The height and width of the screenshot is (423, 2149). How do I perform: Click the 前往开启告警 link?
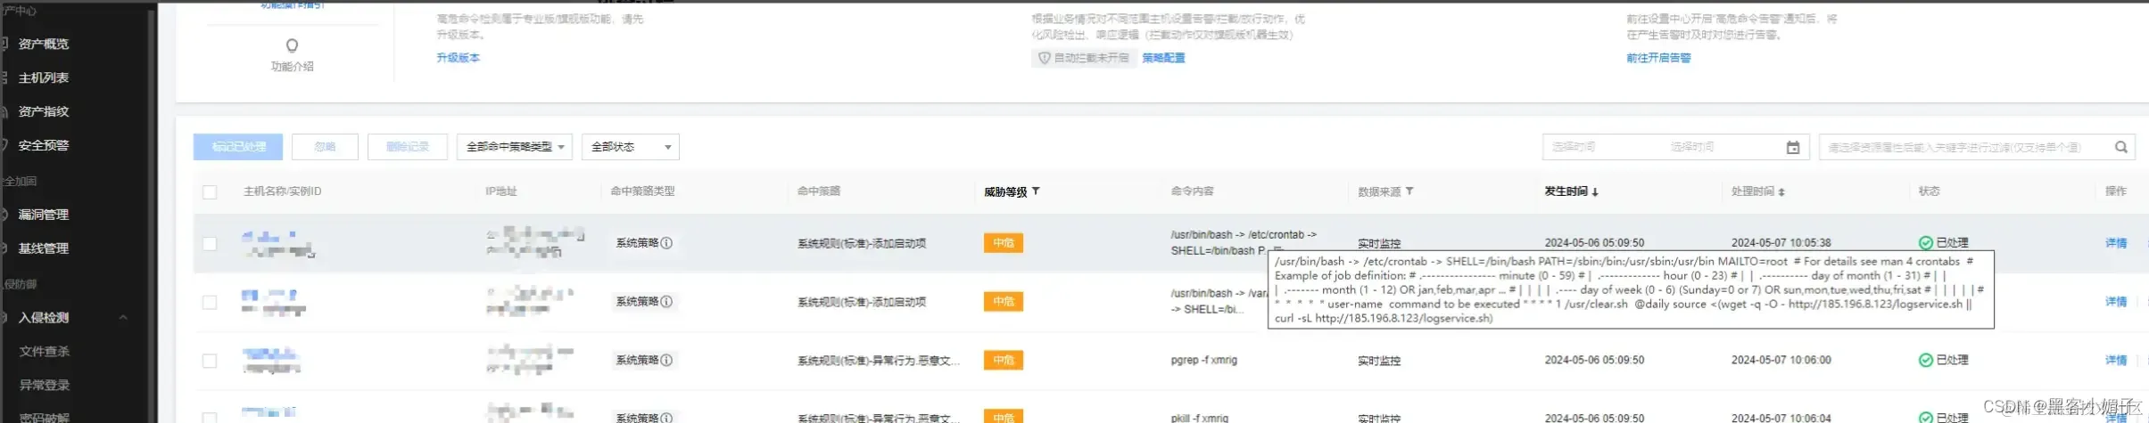click(x=1658, y=58)
